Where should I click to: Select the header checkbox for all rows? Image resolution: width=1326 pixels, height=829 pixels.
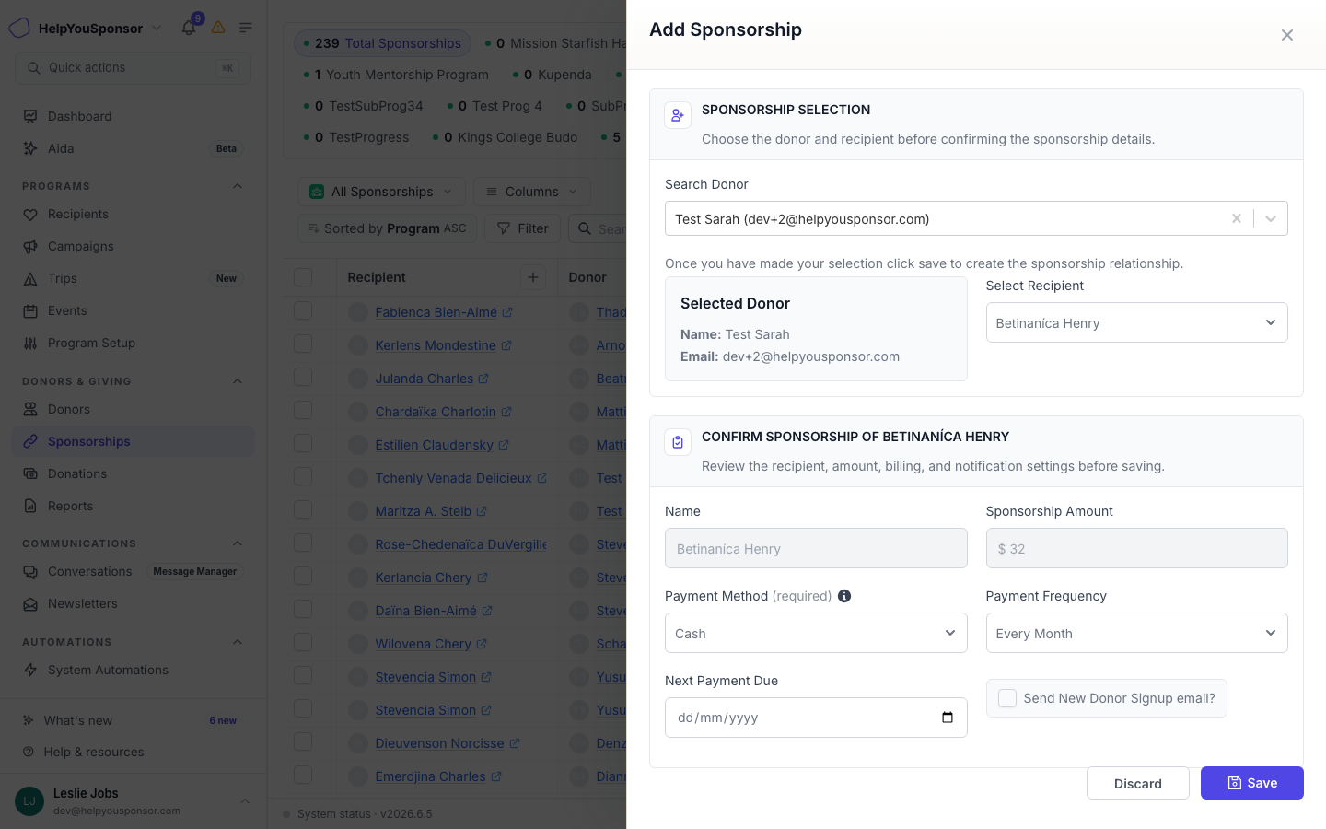(x=303, y=277)
